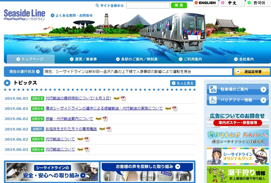Image resolution: width=271 pixels, height=183 pixels.
Task: Open the PDF for お怪我をされた方々の専用電話
Action: (109, 129)
